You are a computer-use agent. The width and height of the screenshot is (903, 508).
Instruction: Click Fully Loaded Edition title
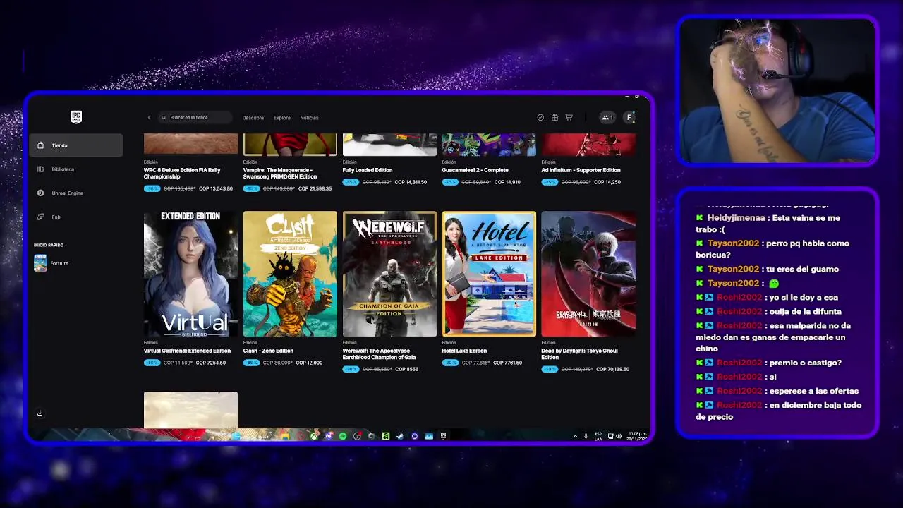[x=368, y=170]
